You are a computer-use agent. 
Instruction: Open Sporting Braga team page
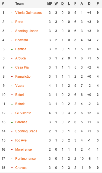26,131
